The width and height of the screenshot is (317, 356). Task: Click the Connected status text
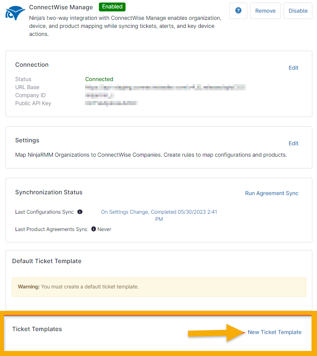click(x=99, y=79)
